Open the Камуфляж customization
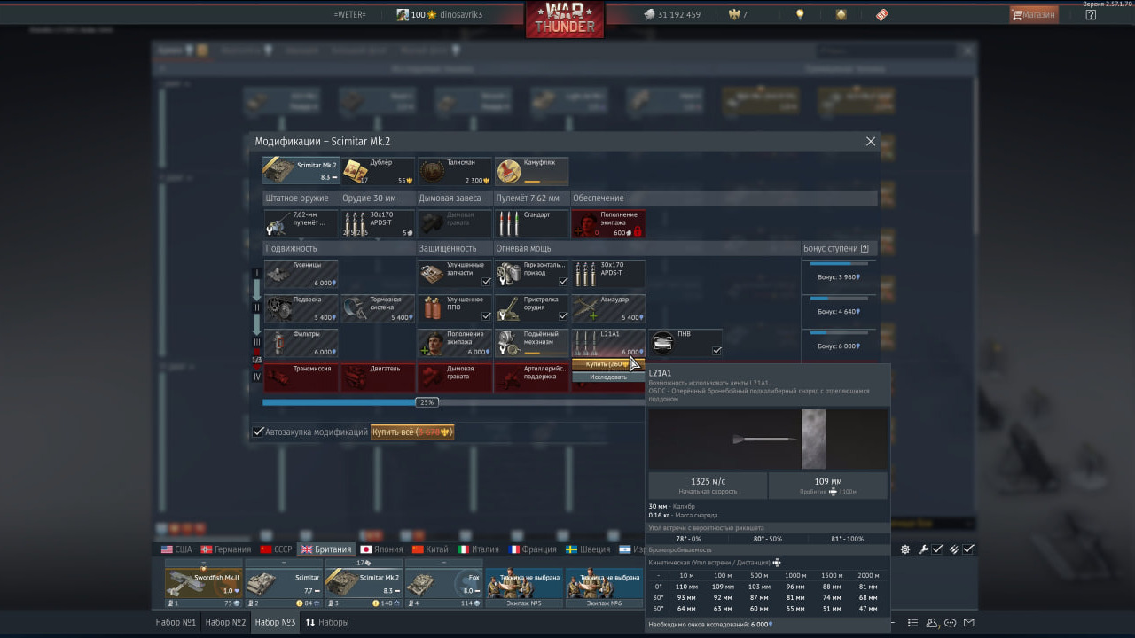 (x=532, y=171)
